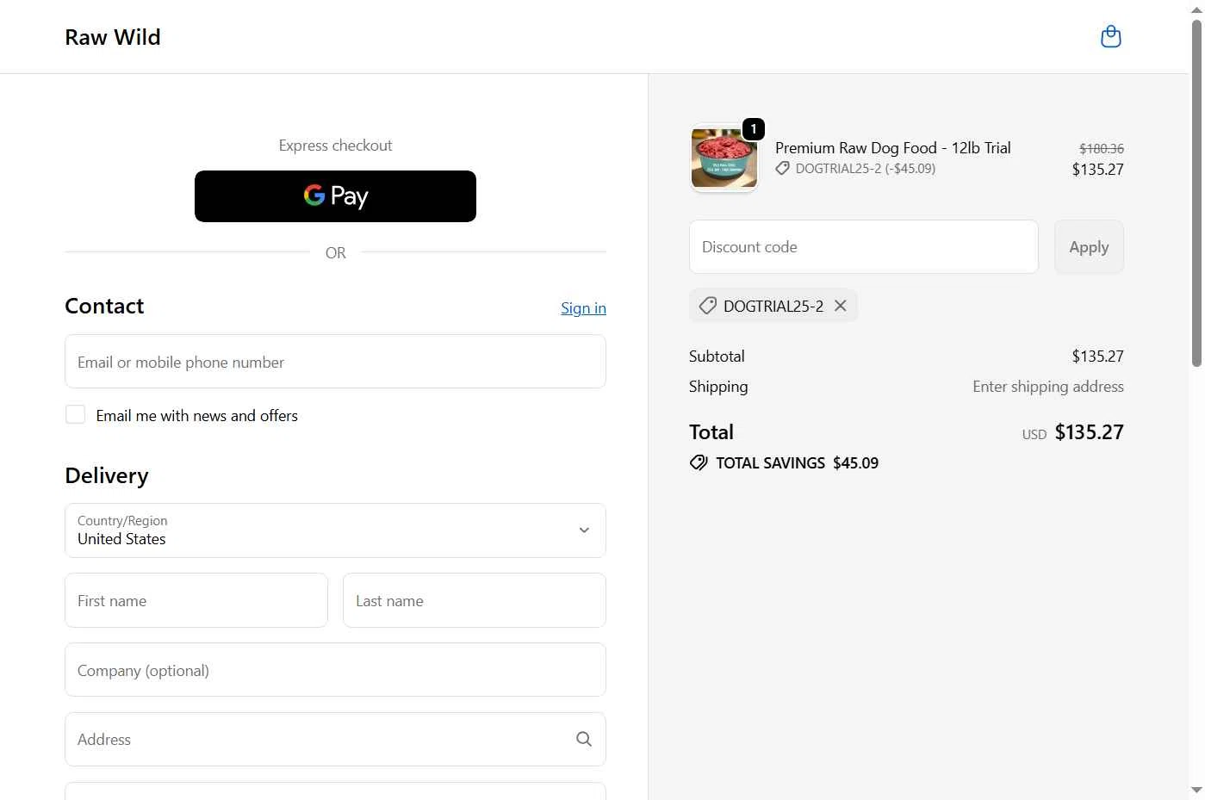This screenshot has width=1205, height=800.
Task: Apply the discount code
Action: click(x=1089, y=247)
